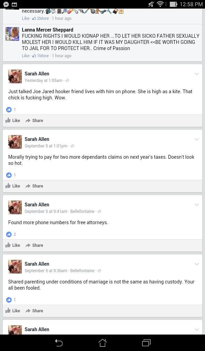Click the like reaction count icon on free attorneys post

(9, 234)
